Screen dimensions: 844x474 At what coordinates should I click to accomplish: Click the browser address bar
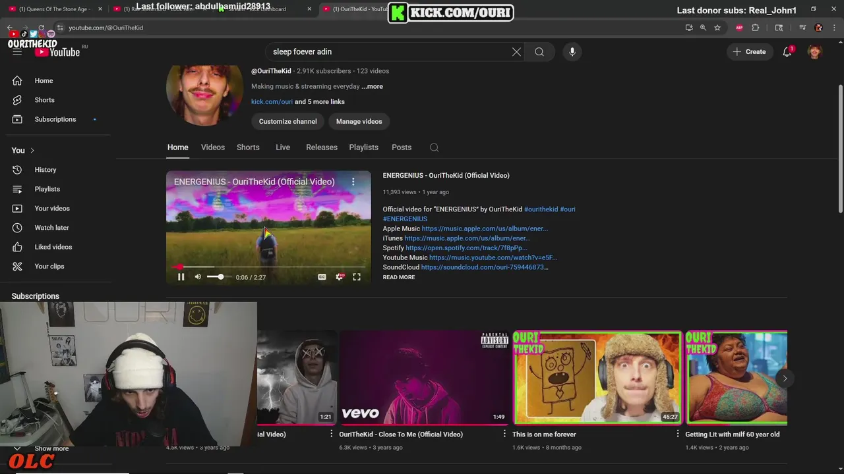[369, 28]
